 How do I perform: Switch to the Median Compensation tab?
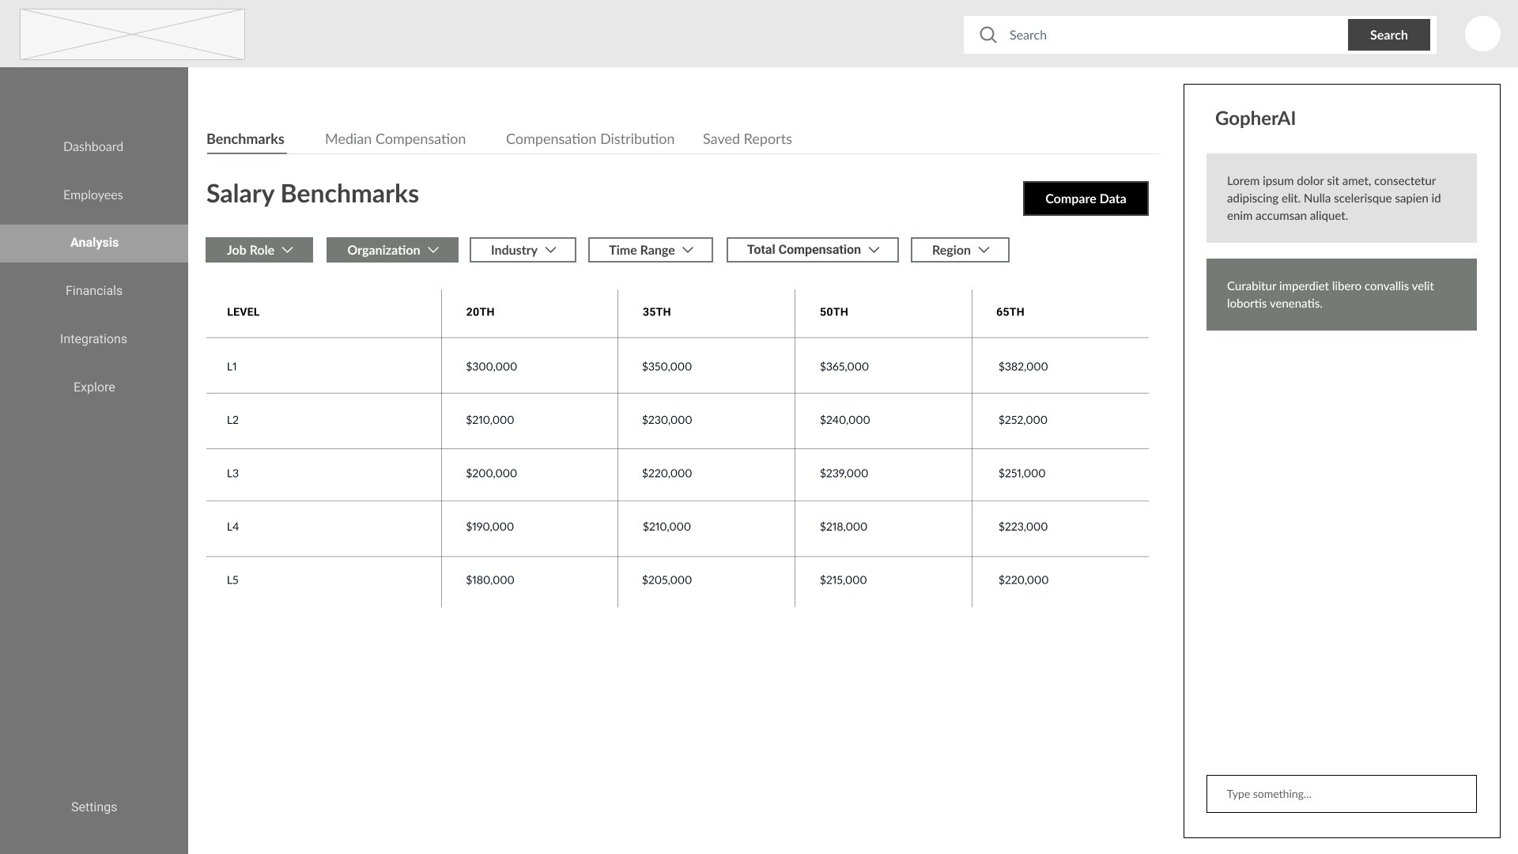[395, 139]
